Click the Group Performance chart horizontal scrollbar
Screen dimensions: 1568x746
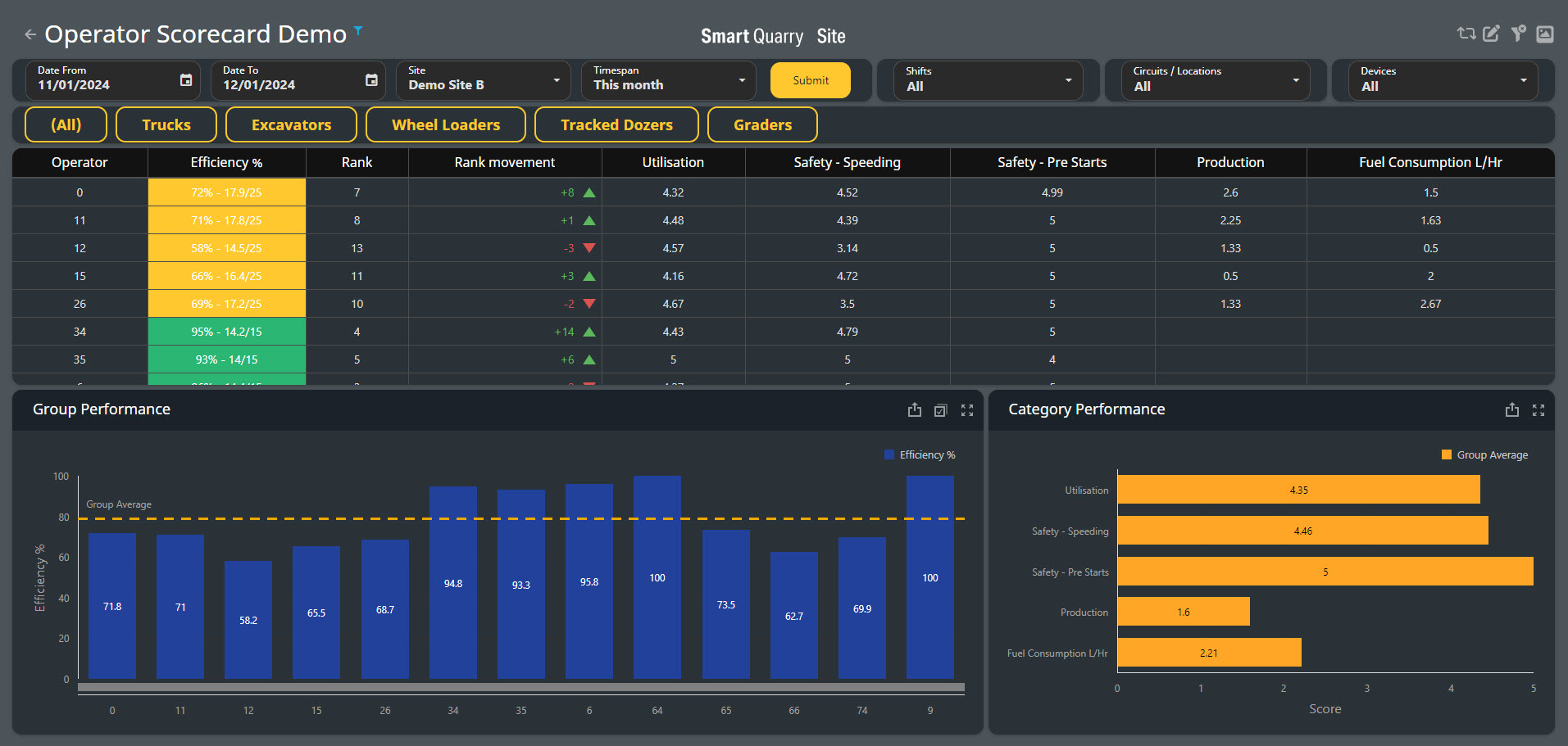pos(521,688)
